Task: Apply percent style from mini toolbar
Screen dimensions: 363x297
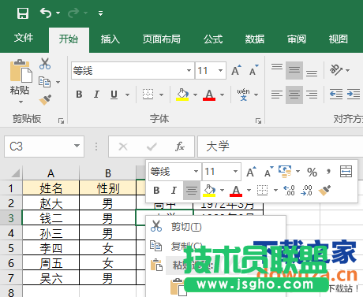Action: tap(312, 172)
